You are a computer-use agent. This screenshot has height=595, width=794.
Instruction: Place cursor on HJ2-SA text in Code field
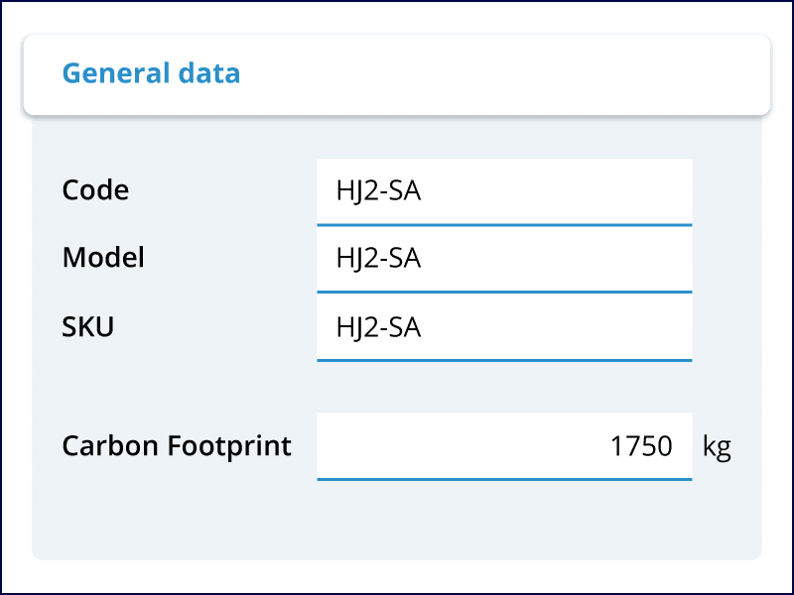[379, 190]
